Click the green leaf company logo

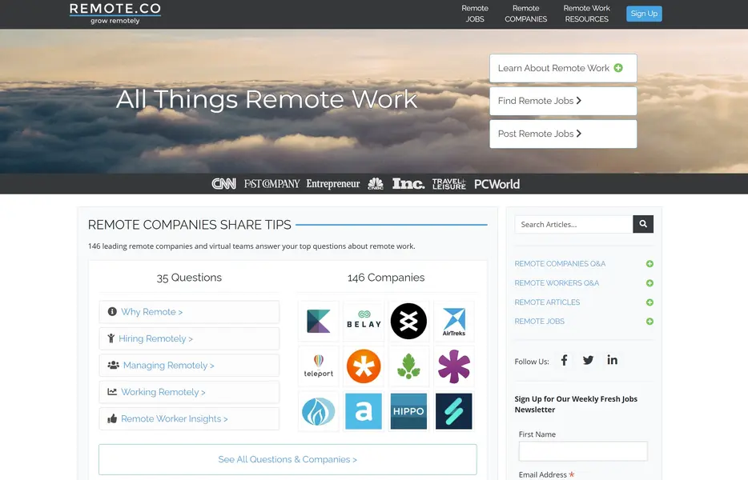coord(408,366)
